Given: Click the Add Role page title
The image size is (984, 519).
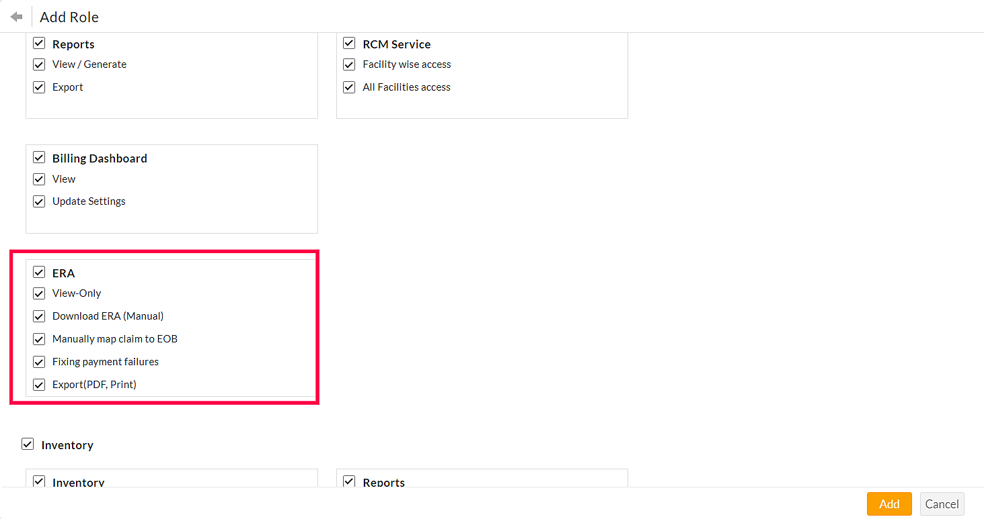Looking at the screenshot, I should tap(69, 17).
